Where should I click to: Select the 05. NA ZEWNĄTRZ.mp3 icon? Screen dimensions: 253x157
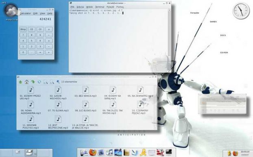[140, 90]
